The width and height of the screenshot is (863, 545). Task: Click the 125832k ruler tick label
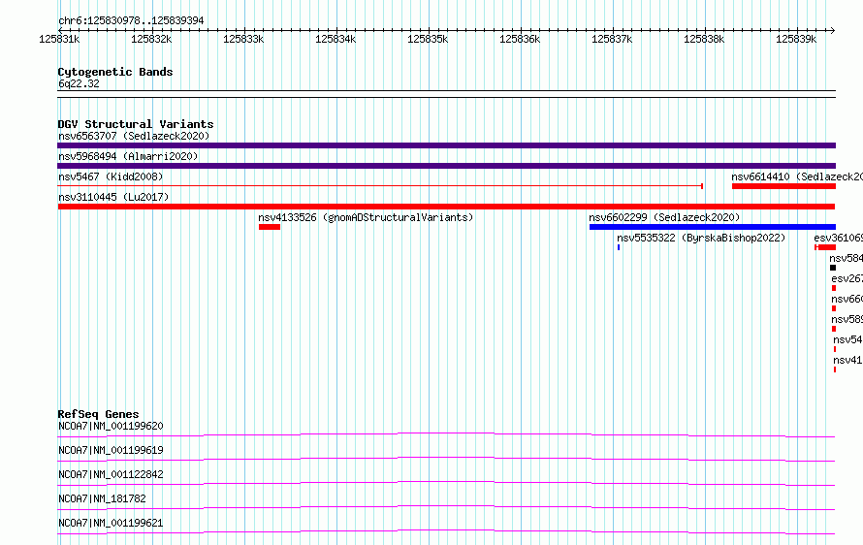(x=151, y=39)
